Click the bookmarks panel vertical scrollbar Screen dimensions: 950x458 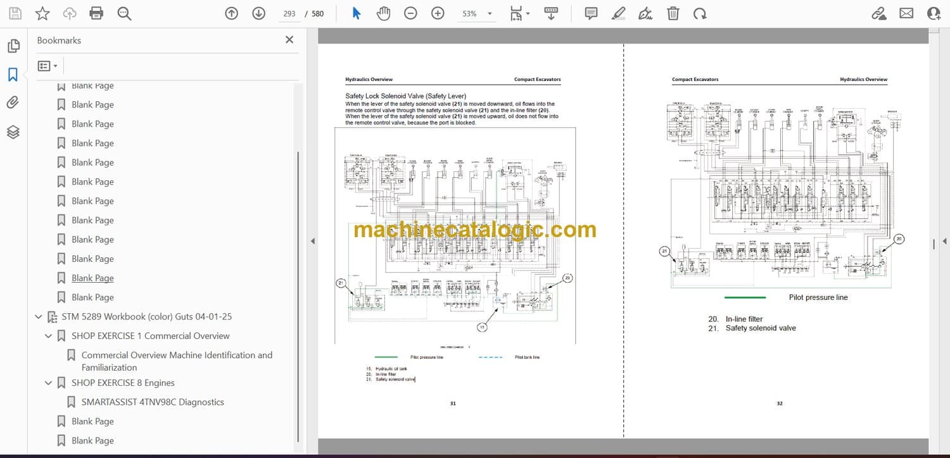298,297
